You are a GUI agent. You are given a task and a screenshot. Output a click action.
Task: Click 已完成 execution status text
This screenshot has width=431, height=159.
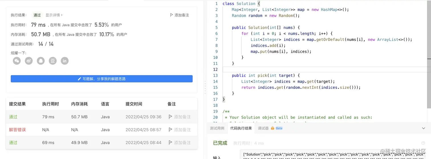click(x=220, y=143)
